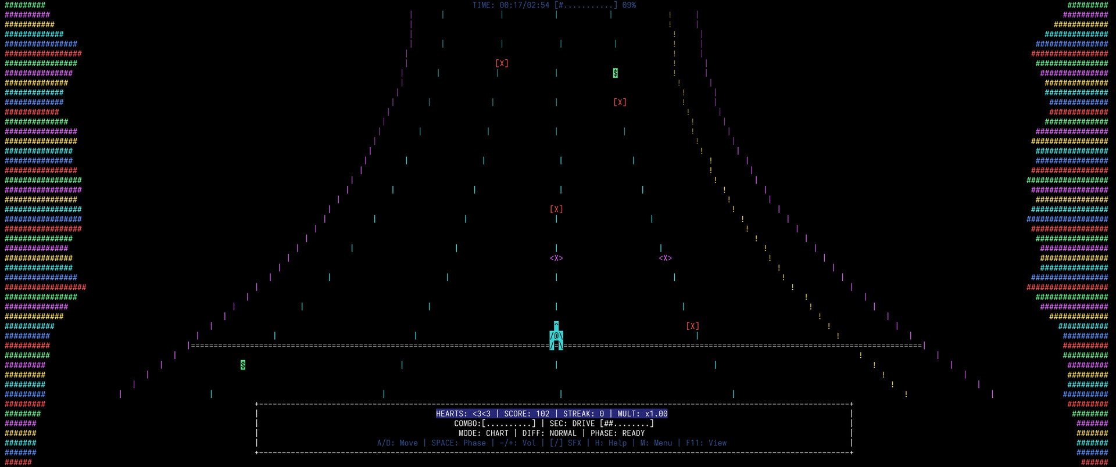Click the -/+: Vol volume hint
1116x467 pixels.
pos(517,443)
